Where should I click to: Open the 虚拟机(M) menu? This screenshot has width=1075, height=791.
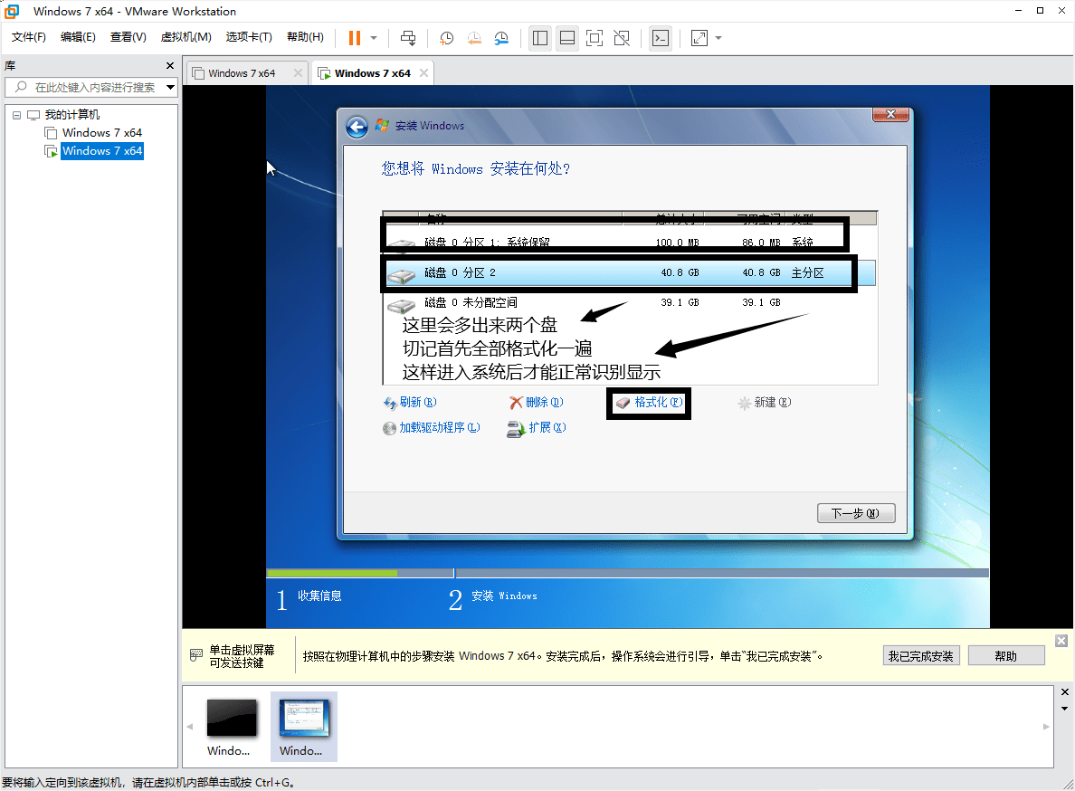tap(186, 37)
